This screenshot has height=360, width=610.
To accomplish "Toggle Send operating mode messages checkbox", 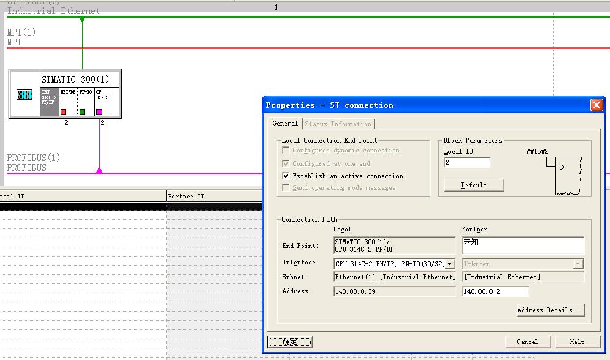I will click(286, 187).
